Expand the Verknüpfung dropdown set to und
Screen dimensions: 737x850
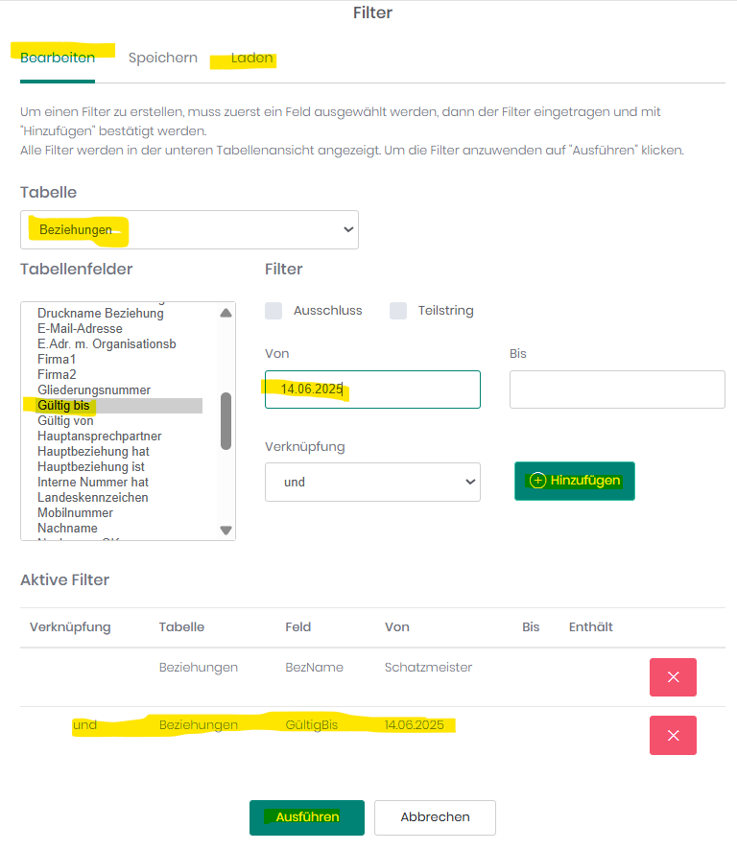click(x=372, y=482)
